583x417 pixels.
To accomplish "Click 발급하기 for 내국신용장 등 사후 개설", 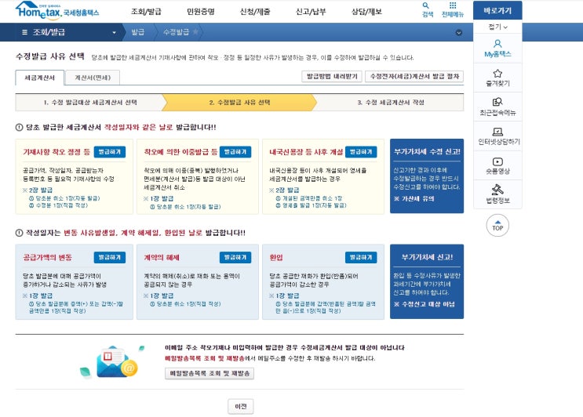I will click(x=361, y=152).
